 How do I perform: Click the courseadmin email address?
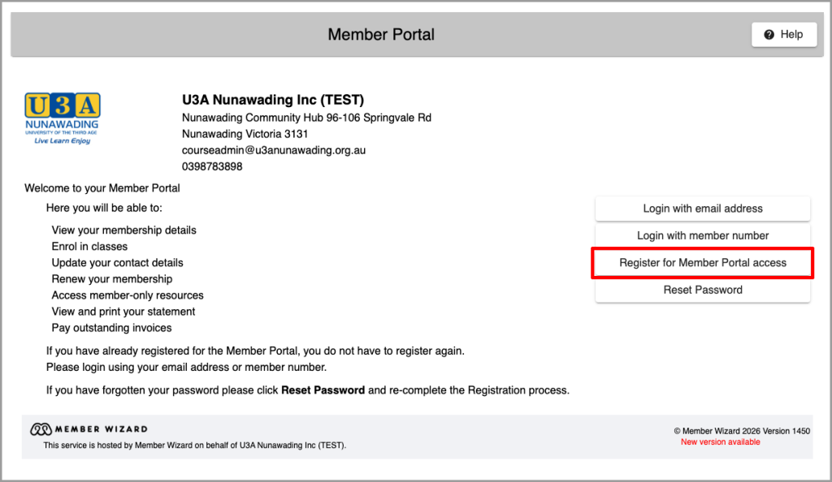pos(274,150)
